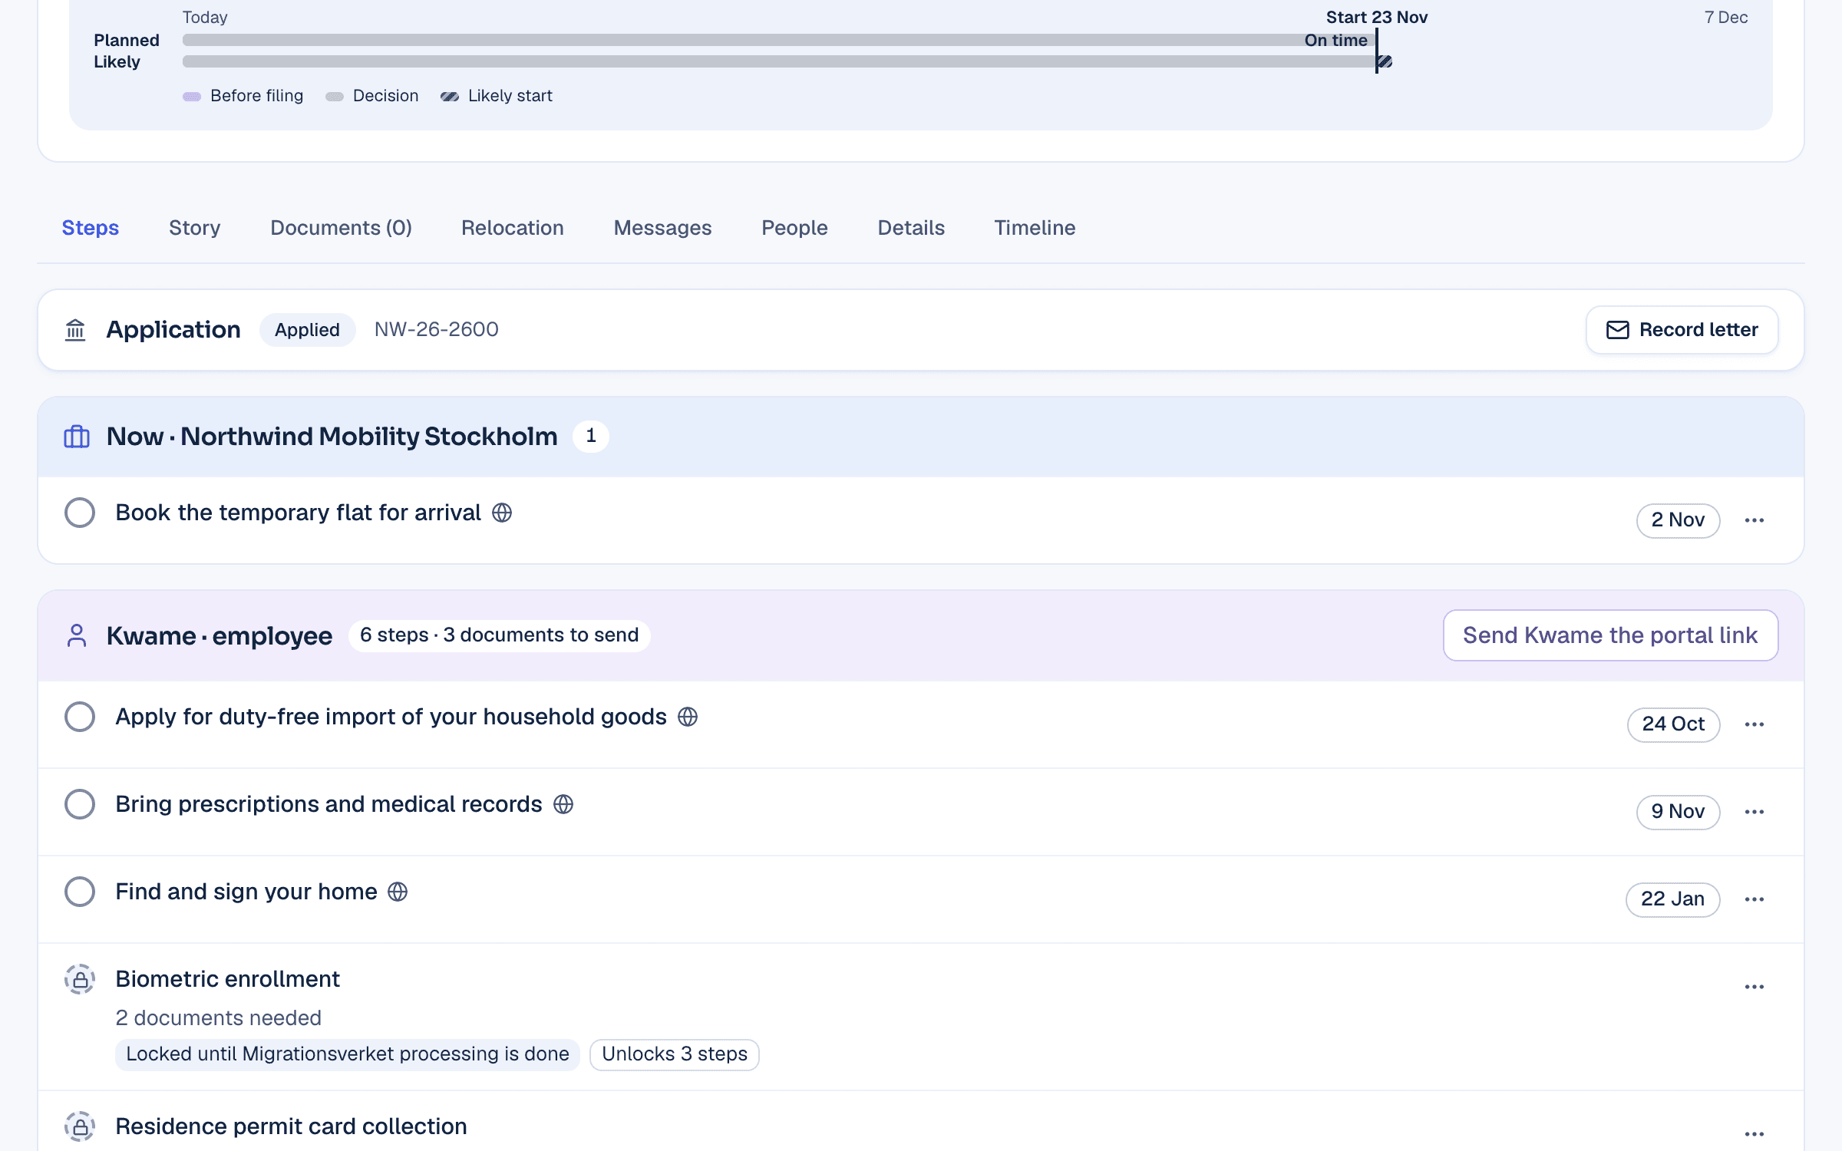1842x1151 pixels.
Task: Click the lock icon for Residence permit card collection
Action: pyautogui.click(x=80, y=1126)
